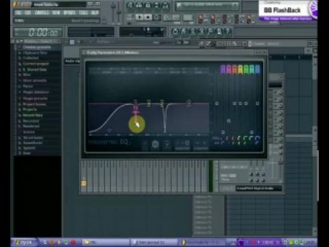The height and width of the screenshot is (247, 329).
Task: Open the Windows Start menu
Action: click(24, 242)
